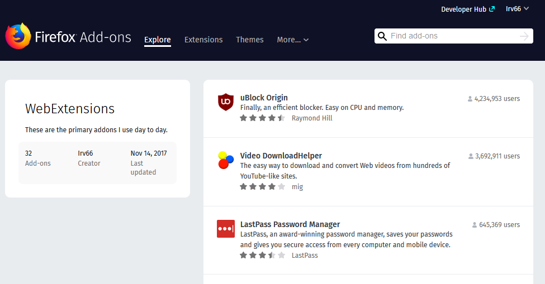Click author name mig
Screen dimensions: 545x284
coord(297,186)
